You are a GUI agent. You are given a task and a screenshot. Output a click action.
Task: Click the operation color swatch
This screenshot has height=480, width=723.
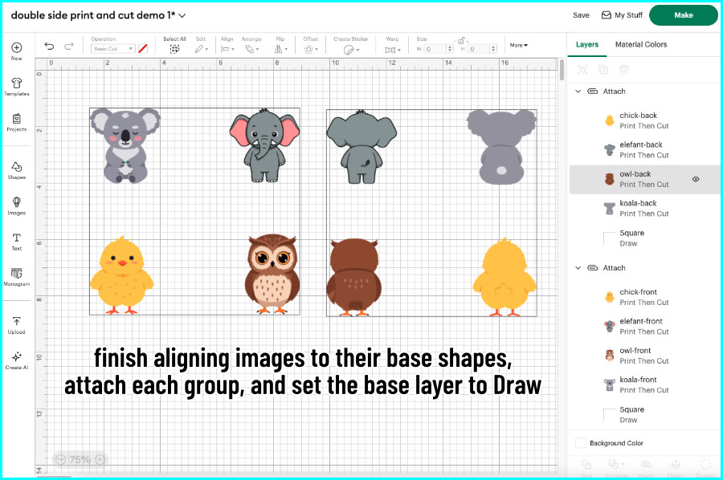coord(143,48)
